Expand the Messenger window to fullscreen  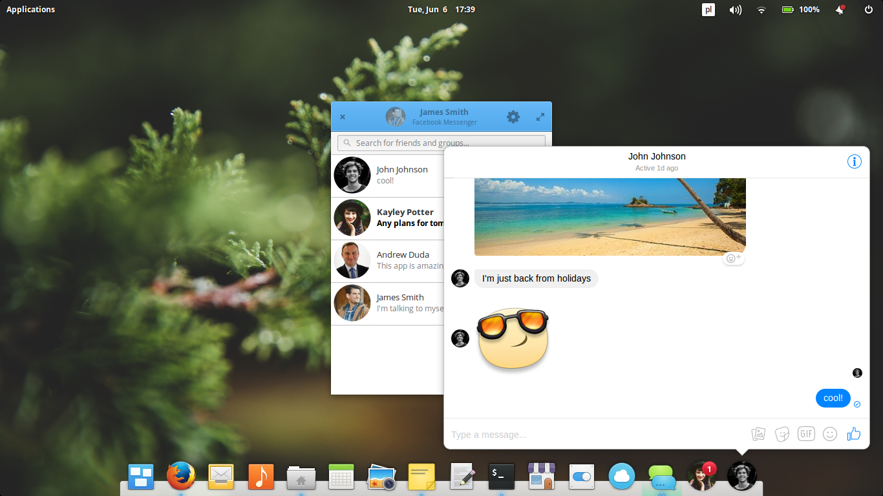pos(540,117)
